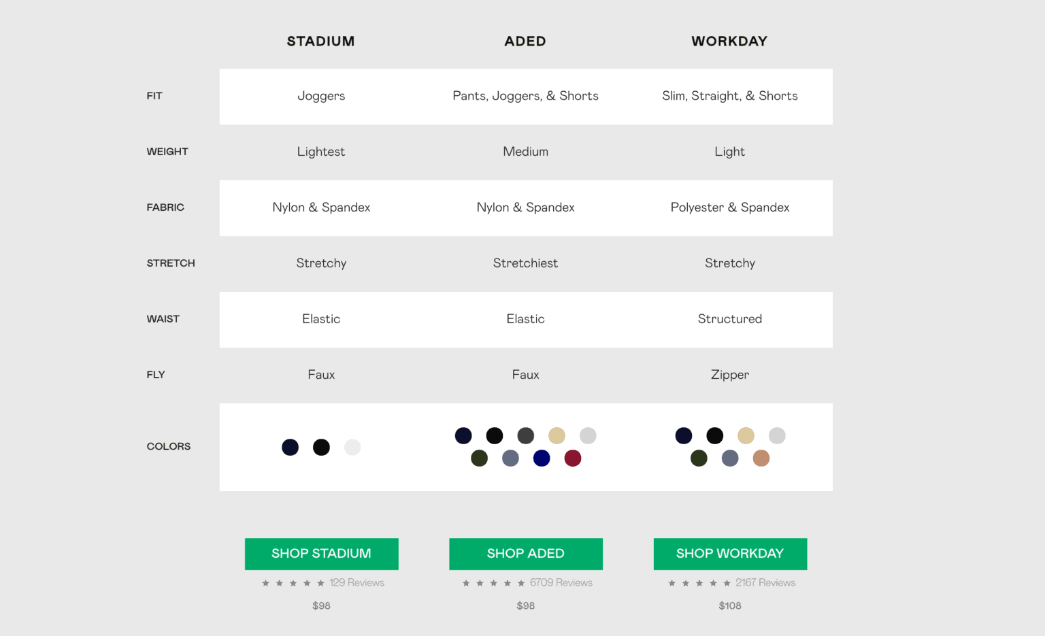This screenshot has height=636, width=1045.
Task: Pick the royal blue swatch in Aded colors
Action: 542,458
